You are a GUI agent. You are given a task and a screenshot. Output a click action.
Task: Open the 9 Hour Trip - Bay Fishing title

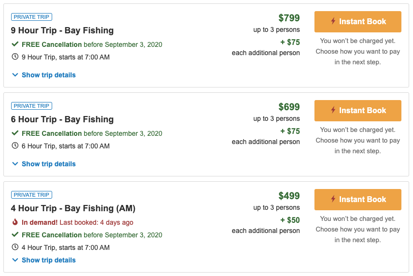pyautogui.click(x=62, y=30)
